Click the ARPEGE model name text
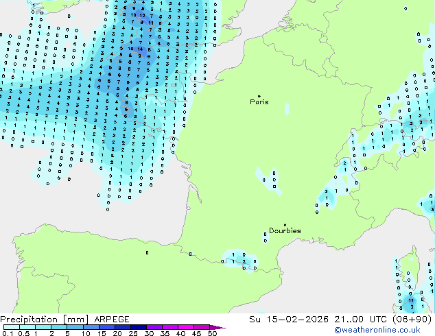 click(112, 320)
